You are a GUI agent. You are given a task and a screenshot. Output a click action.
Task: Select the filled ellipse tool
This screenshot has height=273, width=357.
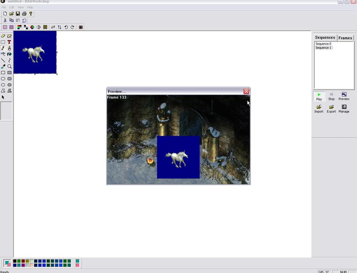(x=9, y=85)
